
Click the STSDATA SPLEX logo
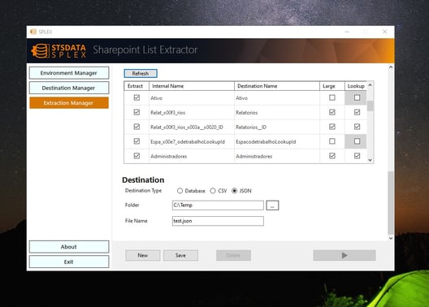pos(58,50)
